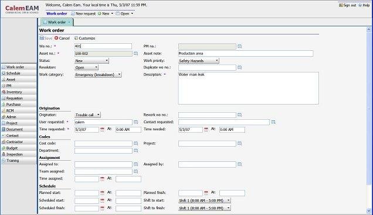Click the Asset note input field
373x215 pixels.
tap(246, 54)
